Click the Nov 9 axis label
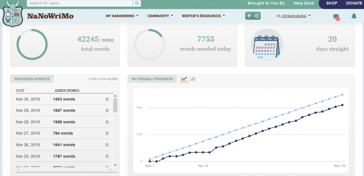Viewport: 364px width, 176px height. (203, 166)
